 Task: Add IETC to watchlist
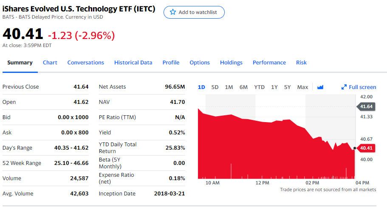[194, 12]
